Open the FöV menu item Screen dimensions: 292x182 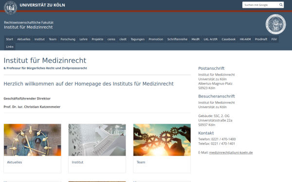(x=274, y=39)
